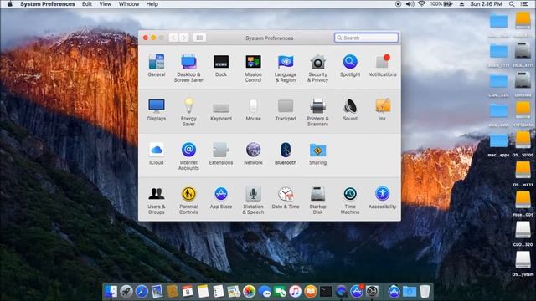The width and height of the screenshot is (536, 301).
Task: Open the Displays preferences pane
Action: [157, 110]
